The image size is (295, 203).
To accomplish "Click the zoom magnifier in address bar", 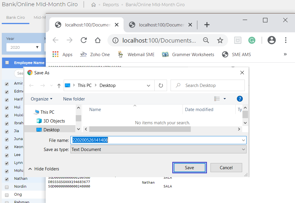I will [206, 40].
